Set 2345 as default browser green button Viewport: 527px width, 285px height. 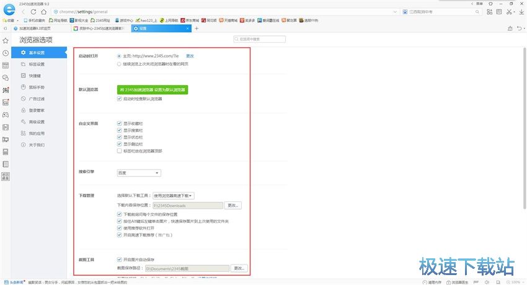coord(153,90)
